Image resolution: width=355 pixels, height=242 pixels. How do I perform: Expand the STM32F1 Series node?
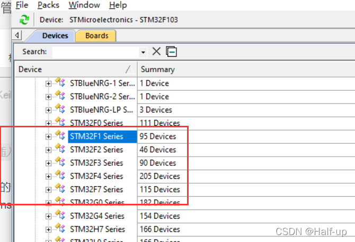(48, 137)
